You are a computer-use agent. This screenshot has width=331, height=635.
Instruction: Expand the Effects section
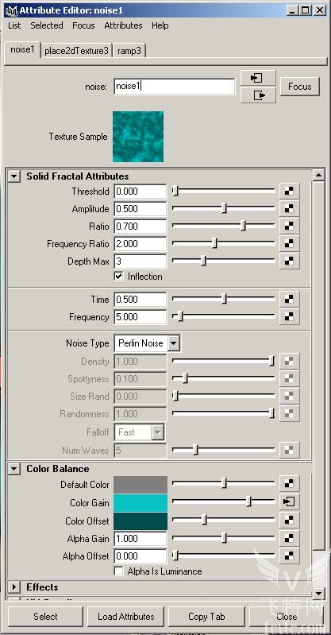click(x=14, y=587)
